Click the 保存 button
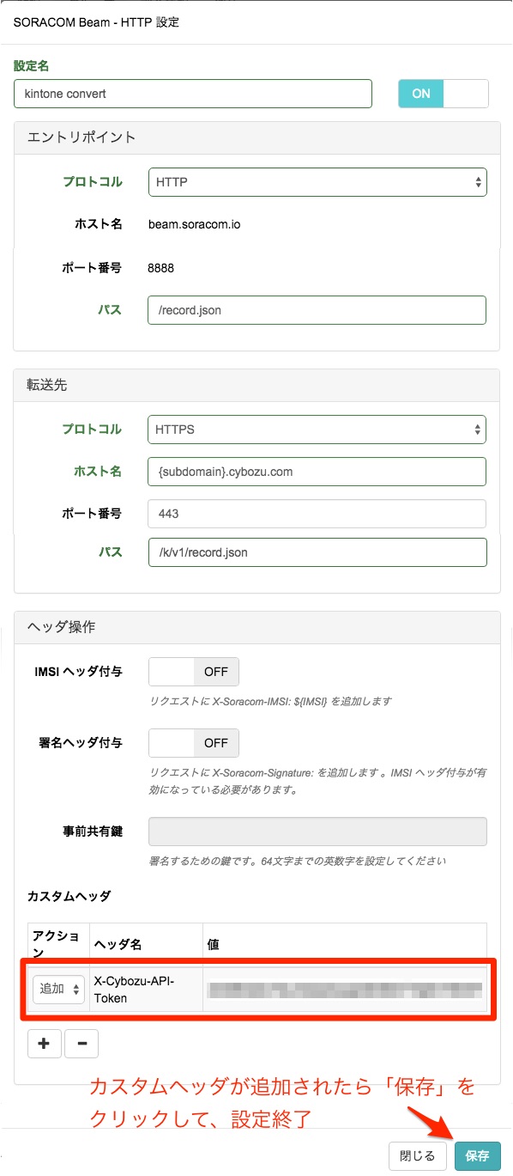513x1176 pixels. (x=477, y=1155)
